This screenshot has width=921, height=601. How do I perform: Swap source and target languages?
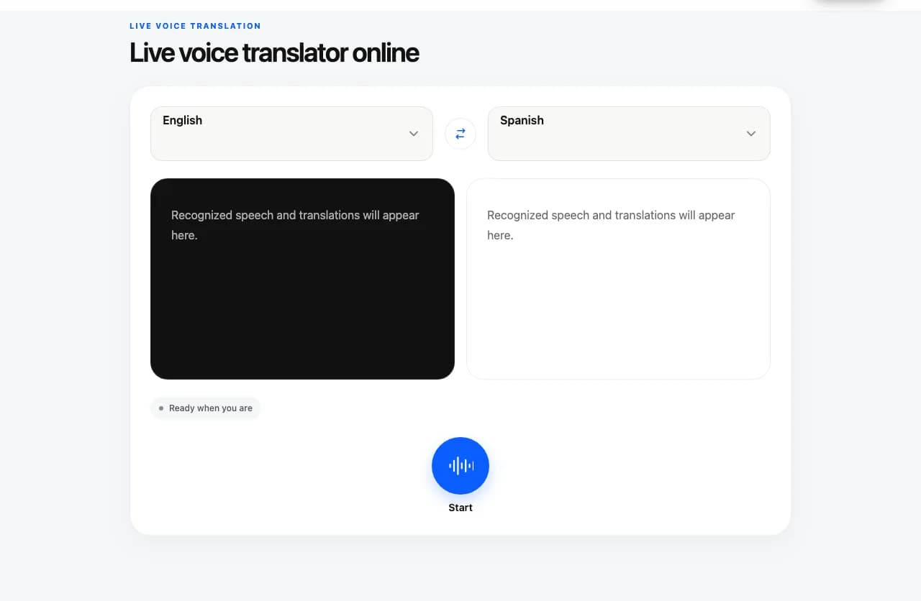(x=460, y=134)
